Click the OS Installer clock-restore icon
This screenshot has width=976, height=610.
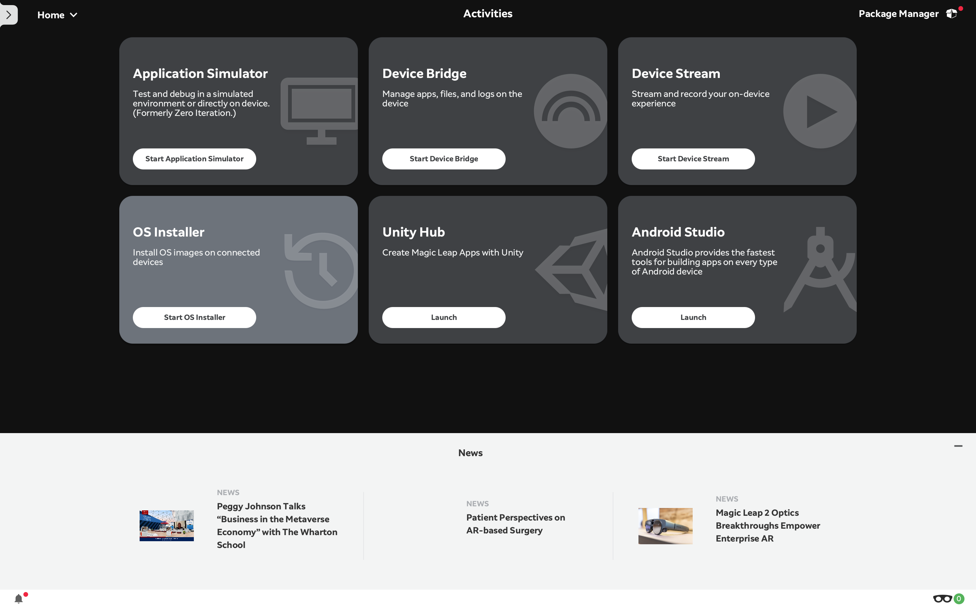coord(321,270)
